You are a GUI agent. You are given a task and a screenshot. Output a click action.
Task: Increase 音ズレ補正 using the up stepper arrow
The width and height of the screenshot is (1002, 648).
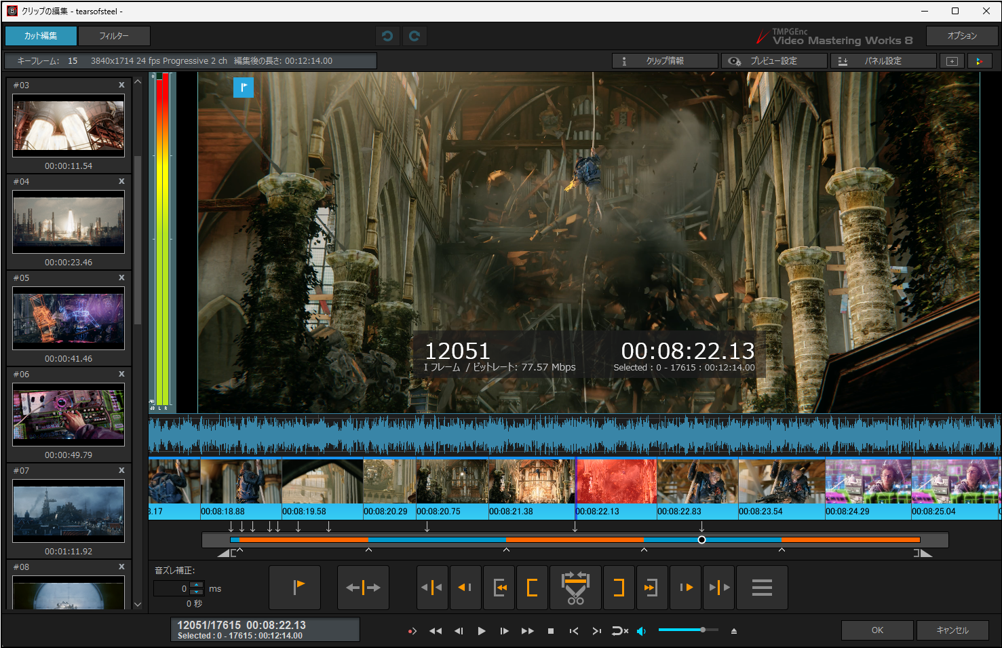(197, 585)
